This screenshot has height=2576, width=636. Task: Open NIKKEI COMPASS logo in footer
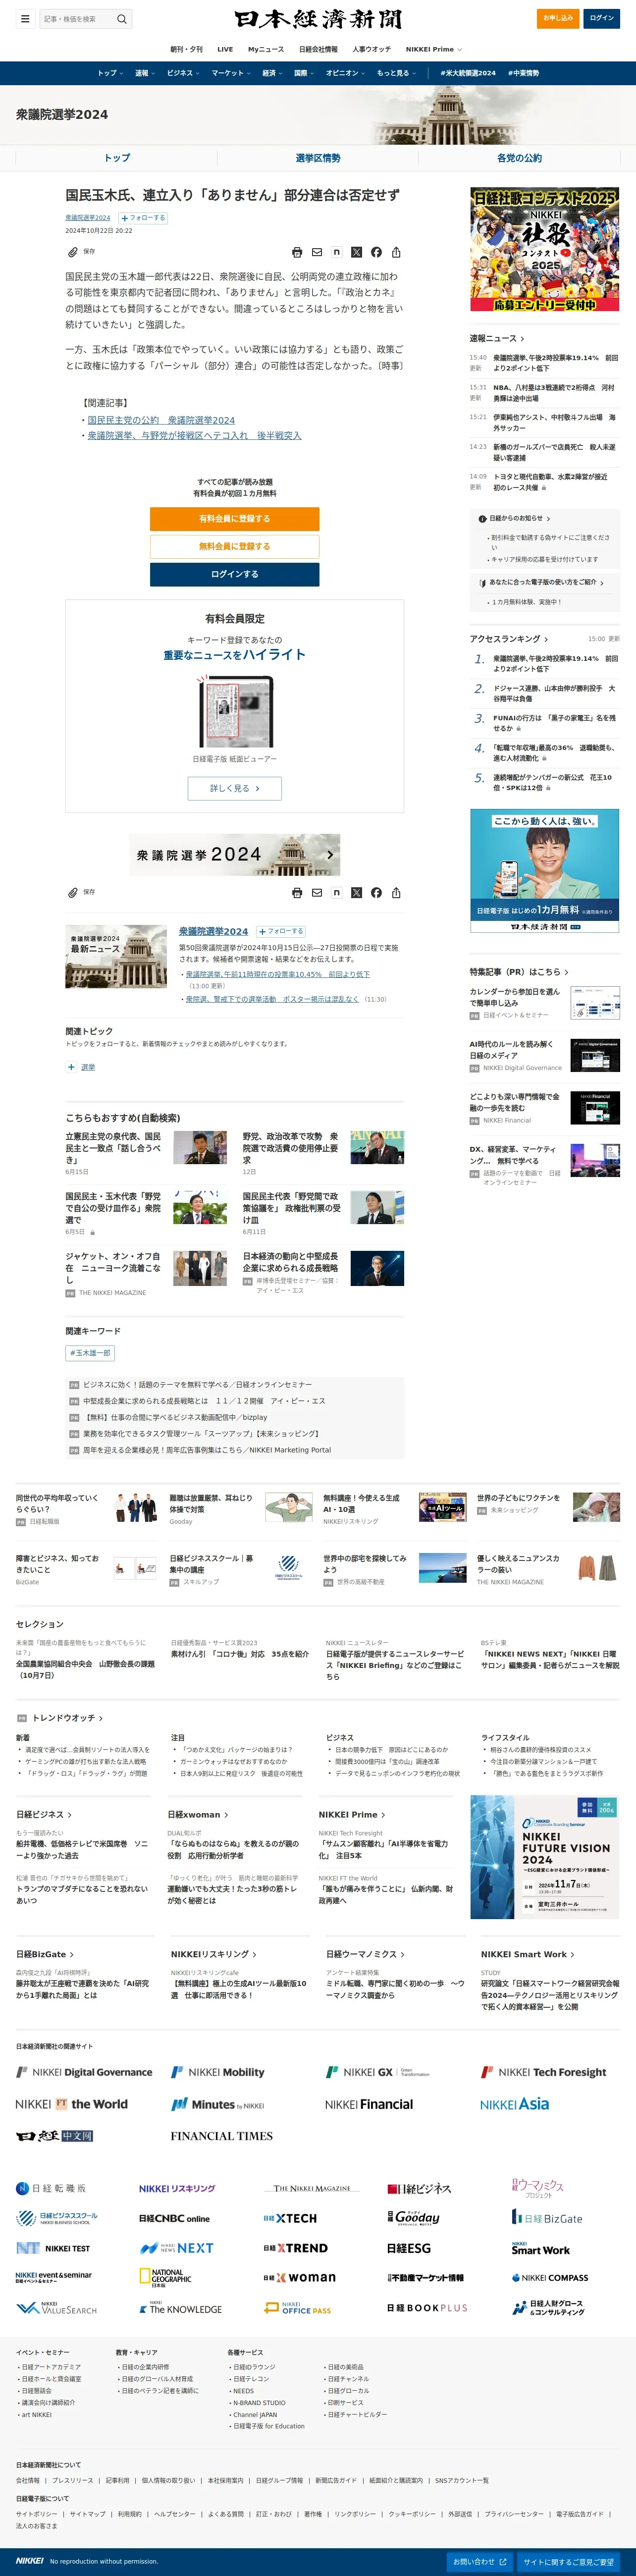549,2278
